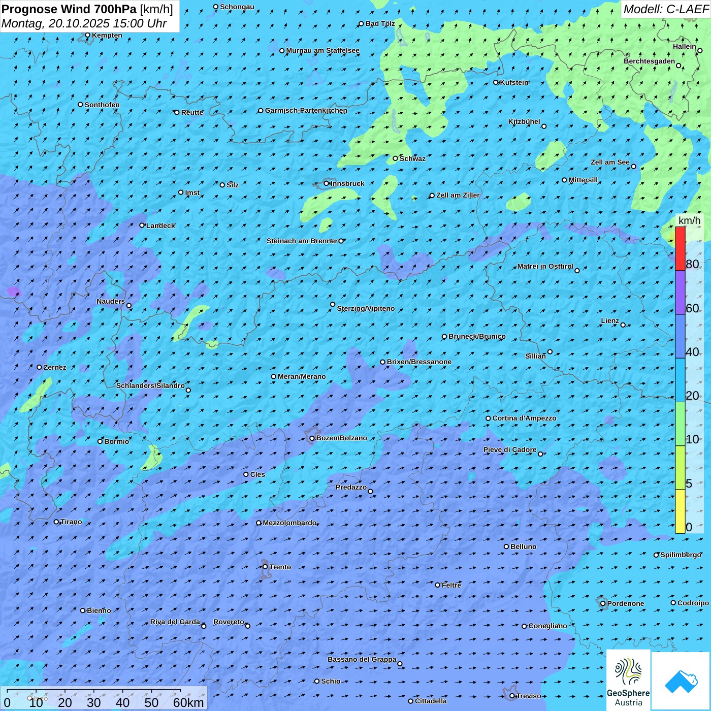Click the 'Schlanders/Silandro' label
Viewport: 711px width, 711px height.
150,385
